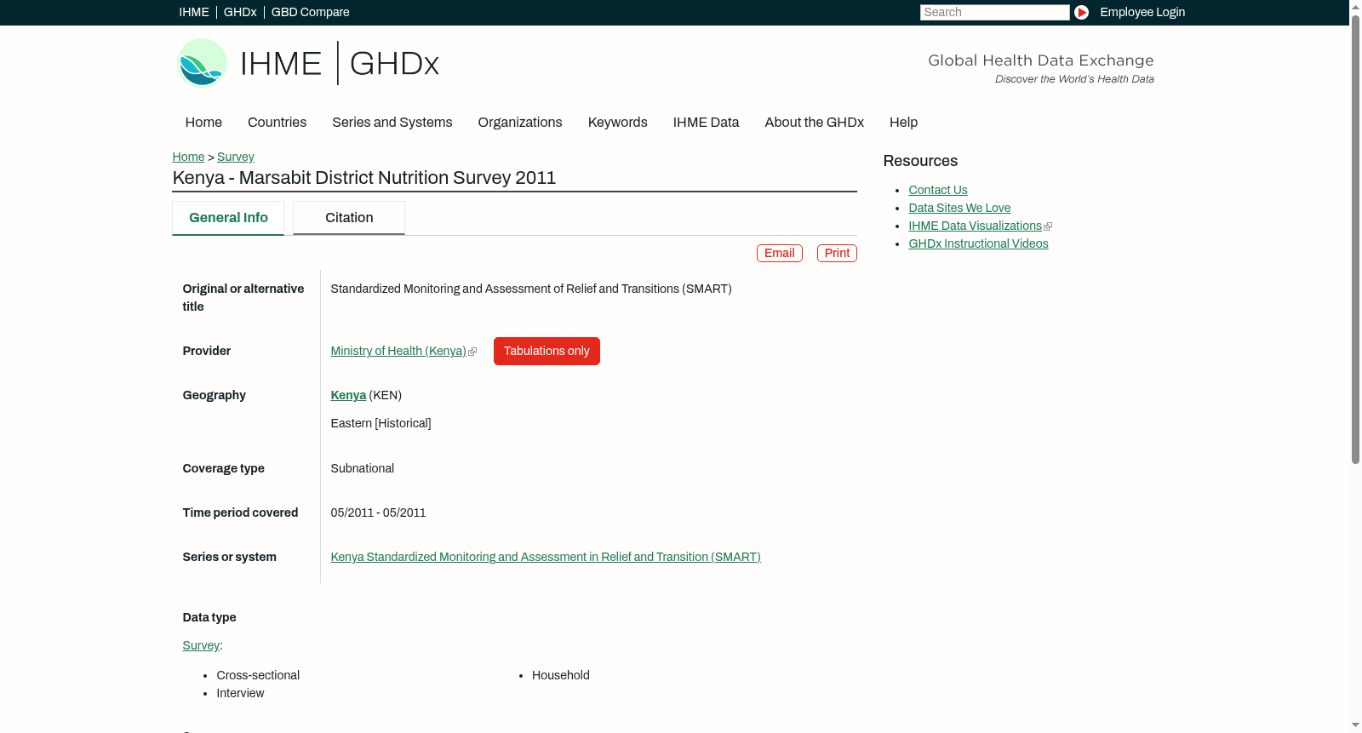The width and height of the screenshot is (1362, 733).
Task: Click the IHME GHDx logo
Action: pos(307,63)
